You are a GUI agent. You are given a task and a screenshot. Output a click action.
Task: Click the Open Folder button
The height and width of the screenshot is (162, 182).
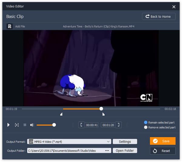click(125, 150)
